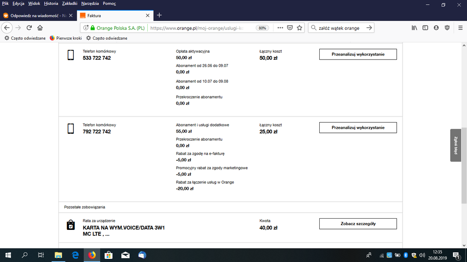This screenshot has height=262, width=467.
Task: Open the Firefox hamburger menu
Action: pyautogui.click(x=460, y=28)
